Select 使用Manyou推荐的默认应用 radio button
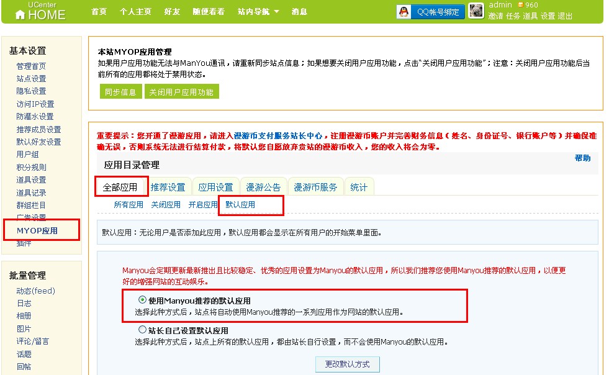 pyautogui.click(x=142, y=300)
